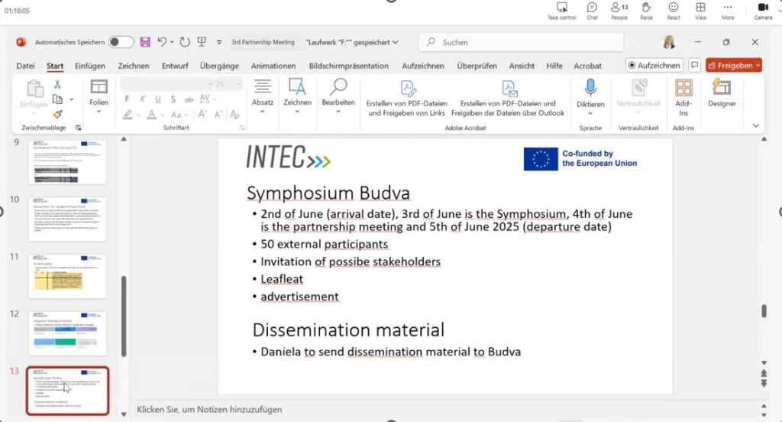Click the font color A button
Viewport: 782px width, 422px height.
click(x=152, y=115)
